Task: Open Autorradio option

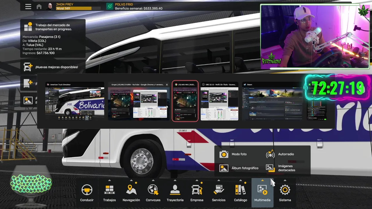Action: click(280, 154)
